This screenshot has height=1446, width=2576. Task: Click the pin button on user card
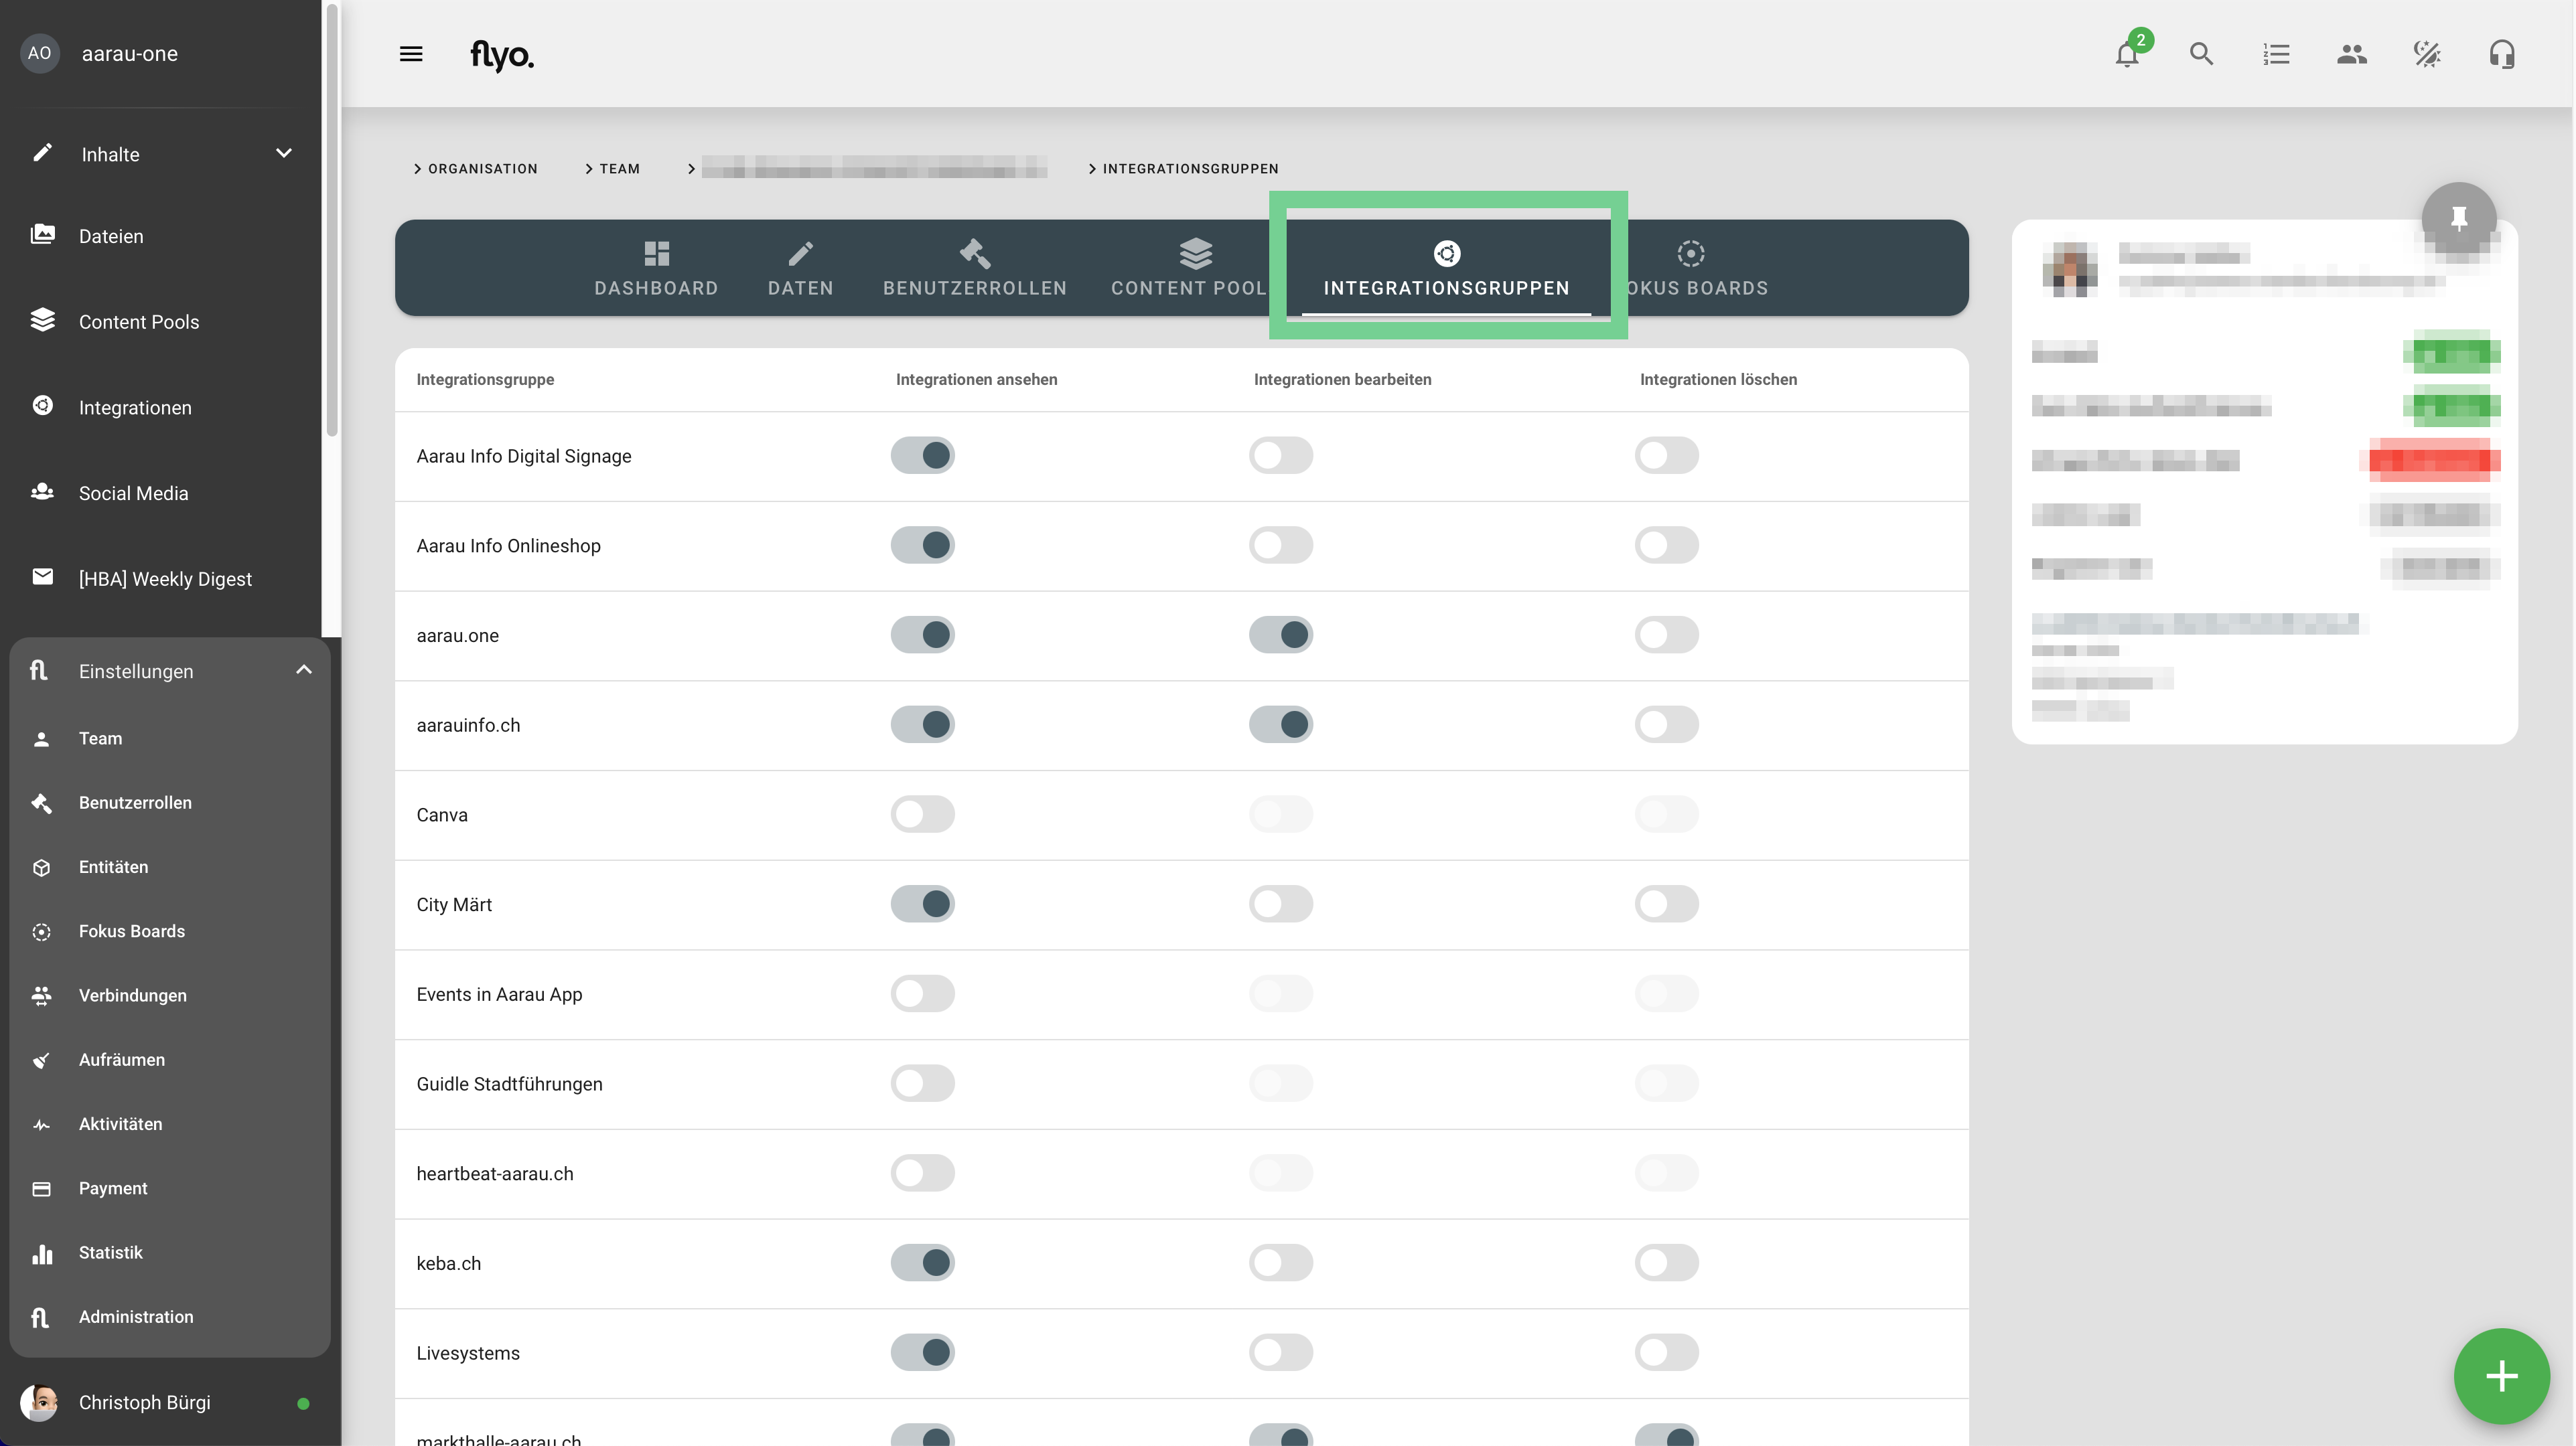tap(2458, 218)
